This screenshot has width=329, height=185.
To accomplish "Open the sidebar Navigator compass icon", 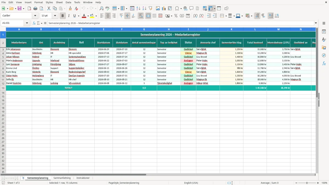I will [x=324, y=56].
